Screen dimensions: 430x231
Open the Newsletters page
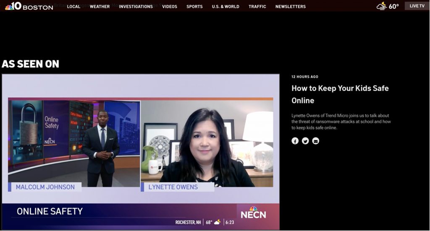click(291, 6)
